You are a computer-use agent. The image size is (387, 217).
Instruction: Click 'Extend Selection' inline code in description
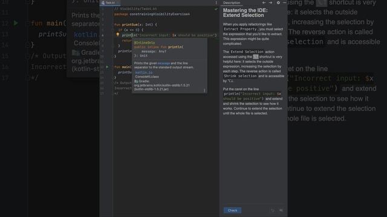247,52
